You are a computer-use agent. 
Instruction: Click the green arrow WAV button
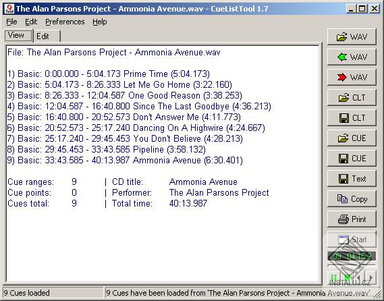352,57
